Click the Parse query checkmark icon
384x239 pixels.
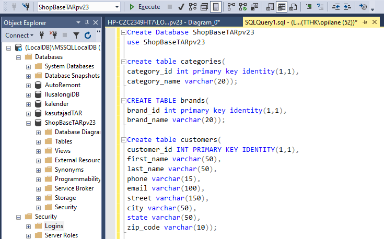click(x=181, y=7)
